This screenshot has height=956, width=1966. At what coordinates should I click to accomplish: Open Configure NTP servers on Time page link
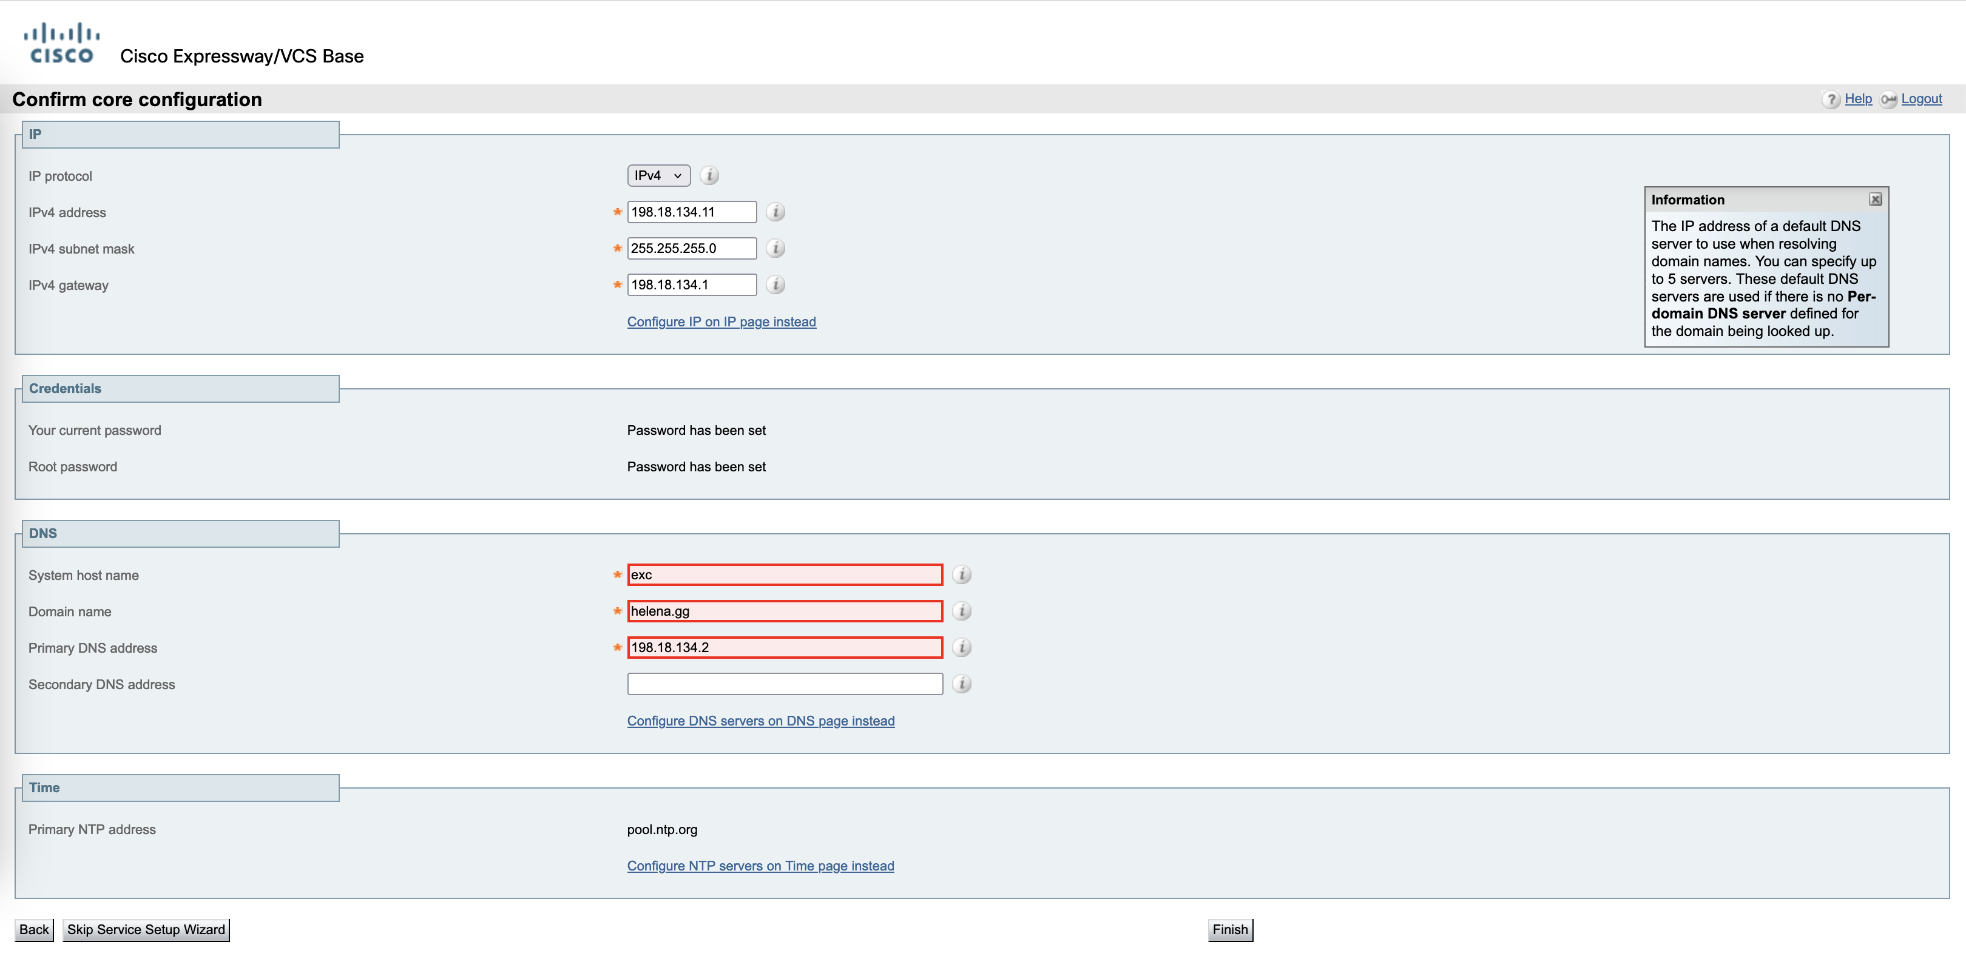[760, 865]
